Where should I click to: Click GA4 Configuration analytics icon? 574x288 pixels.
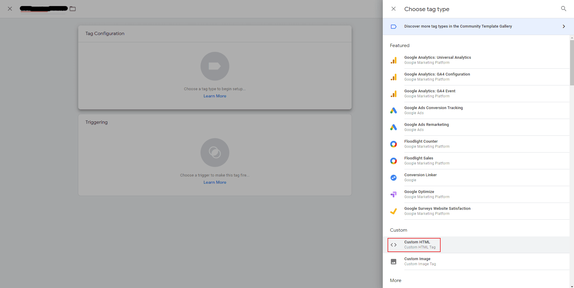click(x=394, y=77)
